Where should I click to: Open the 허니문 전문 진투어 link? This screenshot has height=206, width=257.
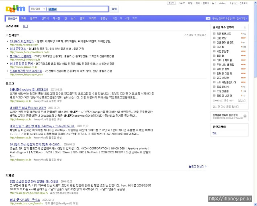pos(21,64)
